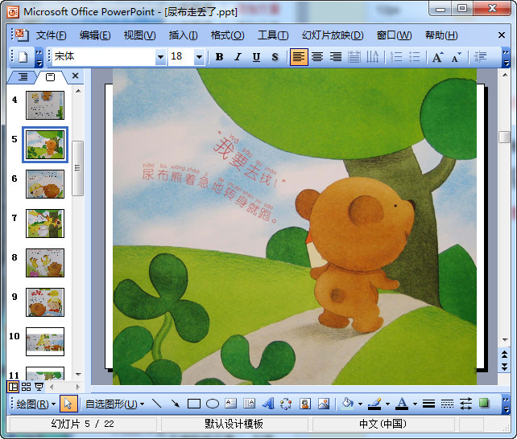The height and width of the screenshot is (439, 517).
Task: Activate the Select Objects arrow tool
Action: (68, 404)
